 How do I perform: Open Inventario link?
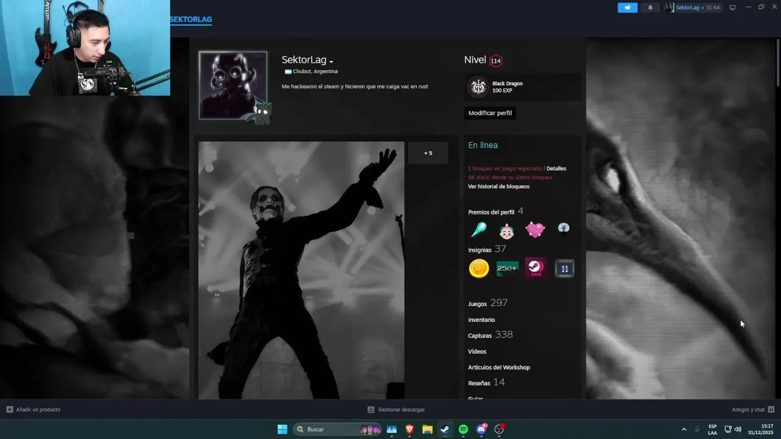coord(481,319)
